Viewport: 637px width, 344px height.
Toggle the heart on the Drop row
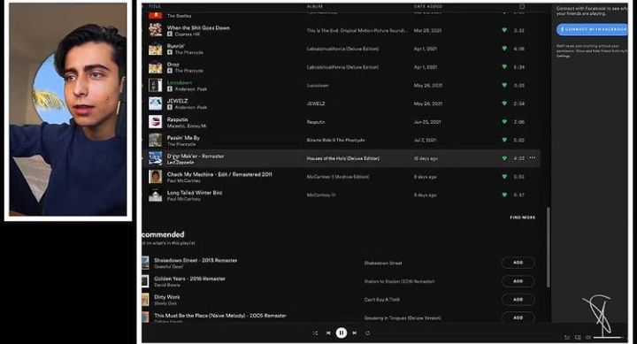coord(504,66)
